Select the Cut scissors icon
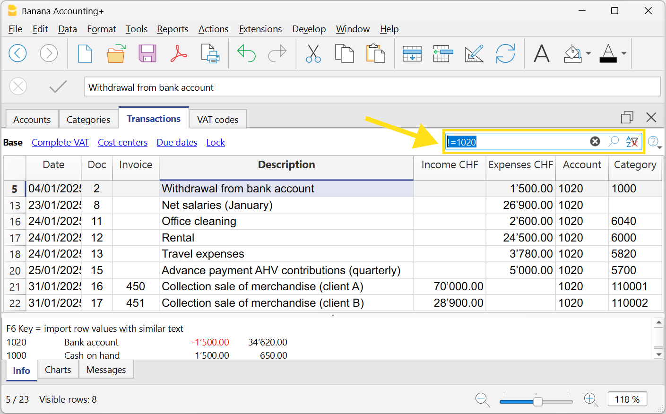The image size is (666, 414). click(x=313, y=53)
